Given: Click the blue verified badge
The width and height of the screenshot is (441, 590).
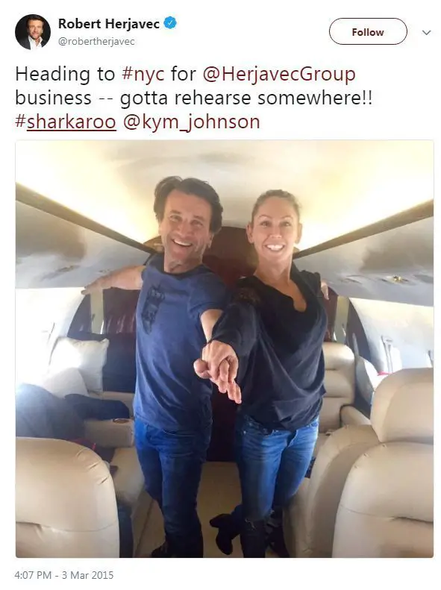Looking at the screenshot, I should point(170,23).
